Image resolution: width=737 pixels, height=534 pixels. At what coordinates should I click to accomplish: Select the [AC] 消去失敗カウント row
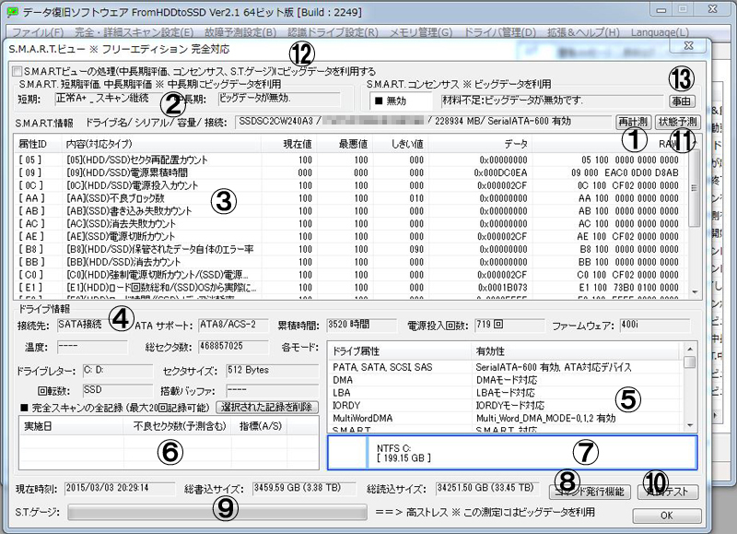[x=351, y=223]
